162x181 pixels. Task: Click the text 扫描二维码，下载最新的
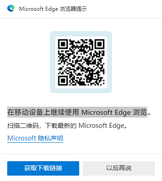[x=42, y=126]
